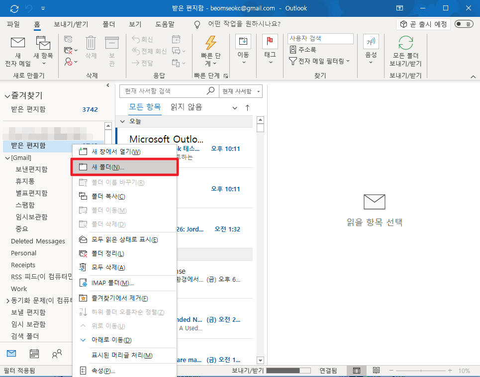The height and width of the screenshot is (377, 480).
Task: Choose Copy Folder (폴더 복사) in context menu
Action: pos(124,196)
